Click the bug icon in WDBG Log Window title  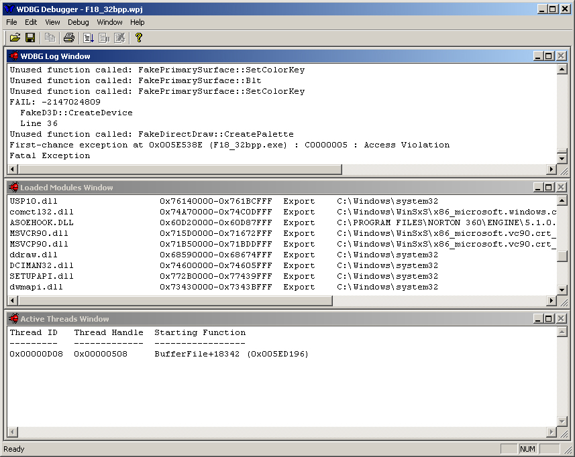click(x=14, y=56)
